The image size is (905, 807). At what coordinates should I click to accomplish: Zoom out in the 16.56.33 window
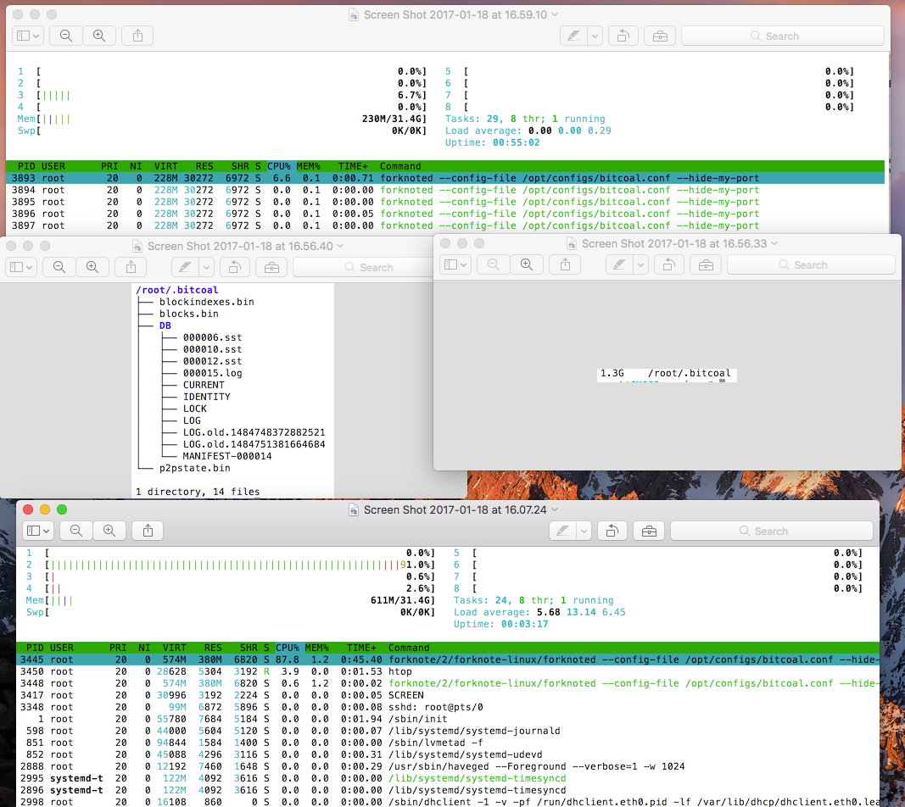point(494,264)
